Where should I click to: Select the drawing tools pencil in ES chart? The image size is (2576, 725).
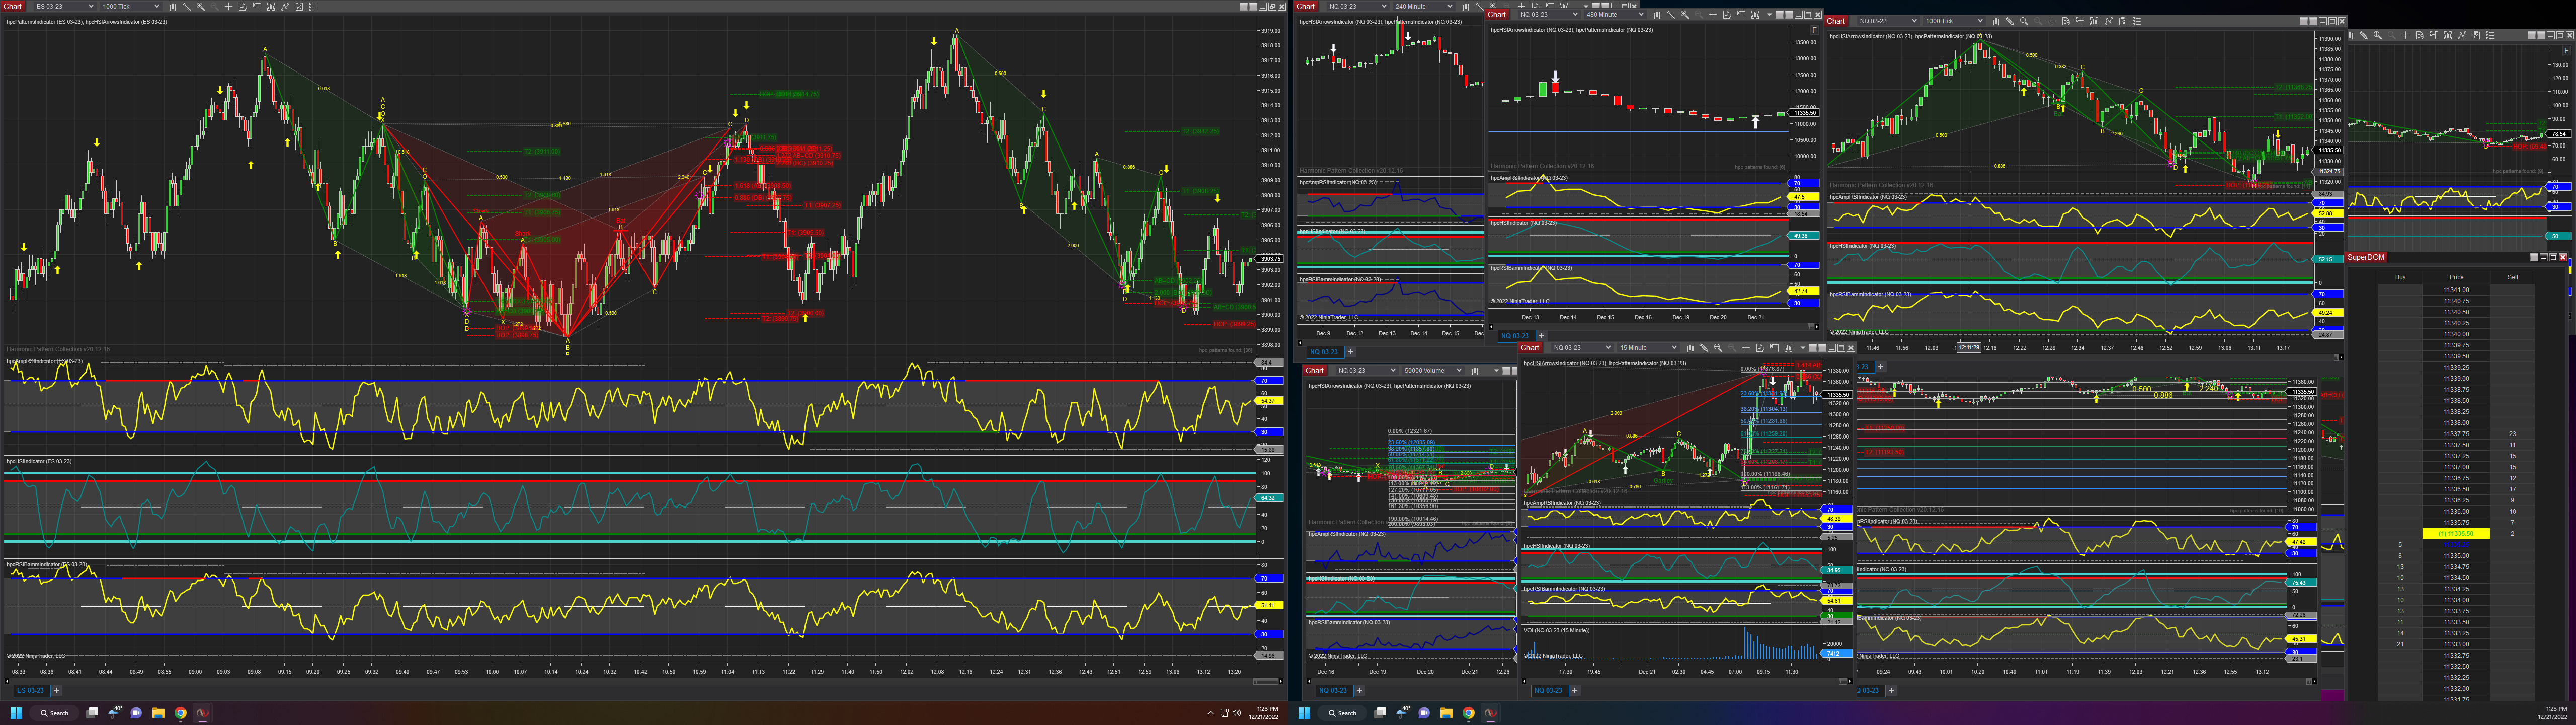[187, 6]
